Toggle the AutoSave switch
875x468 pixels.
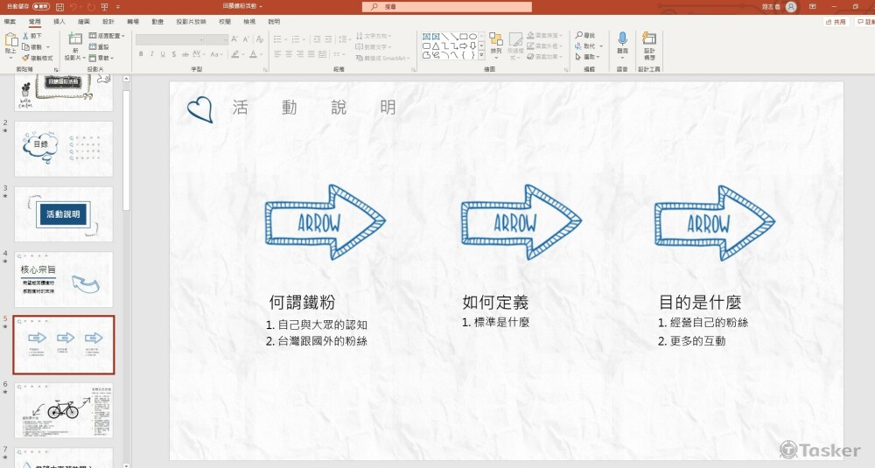coord(41,6)
